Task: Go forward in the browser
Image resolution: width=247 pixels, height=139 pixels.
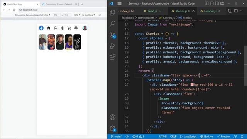Action: 9,10
